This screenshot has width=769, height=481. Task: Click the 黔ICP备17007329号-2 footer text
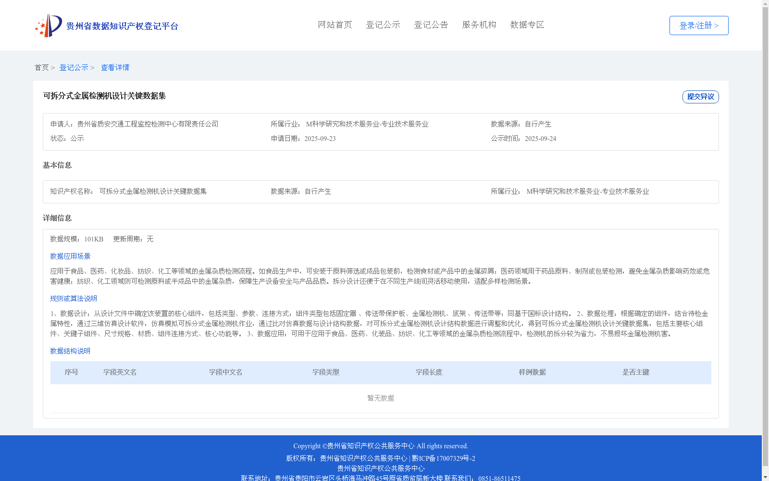tap(444, 458)
